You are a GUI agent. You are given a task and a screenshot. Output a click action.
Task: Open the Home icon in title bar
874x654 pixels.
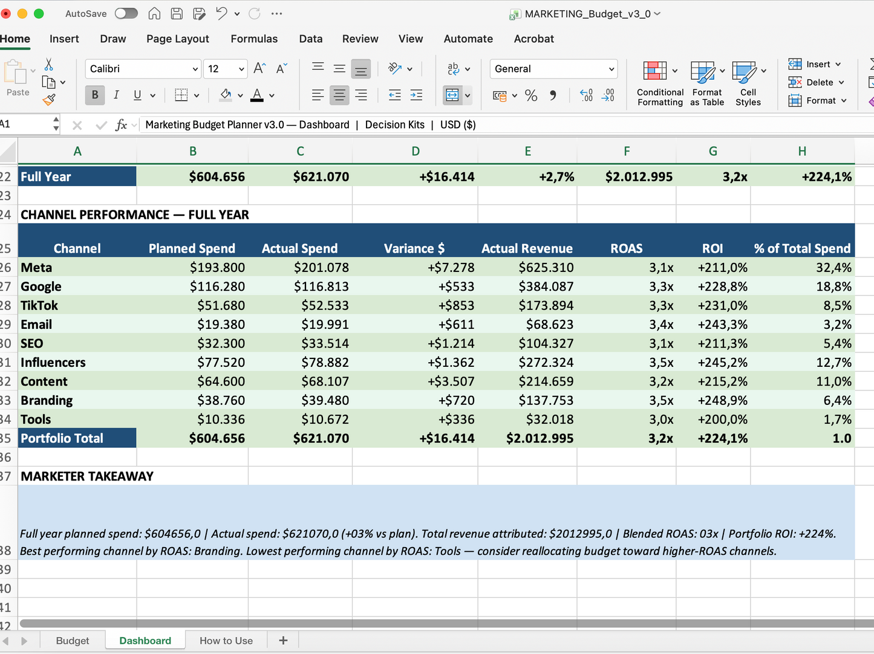tap(154, 13)
